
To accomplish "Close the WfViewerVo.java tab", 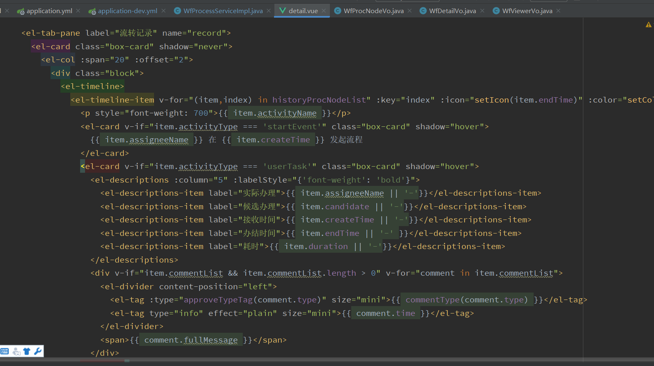I will 558,11.
